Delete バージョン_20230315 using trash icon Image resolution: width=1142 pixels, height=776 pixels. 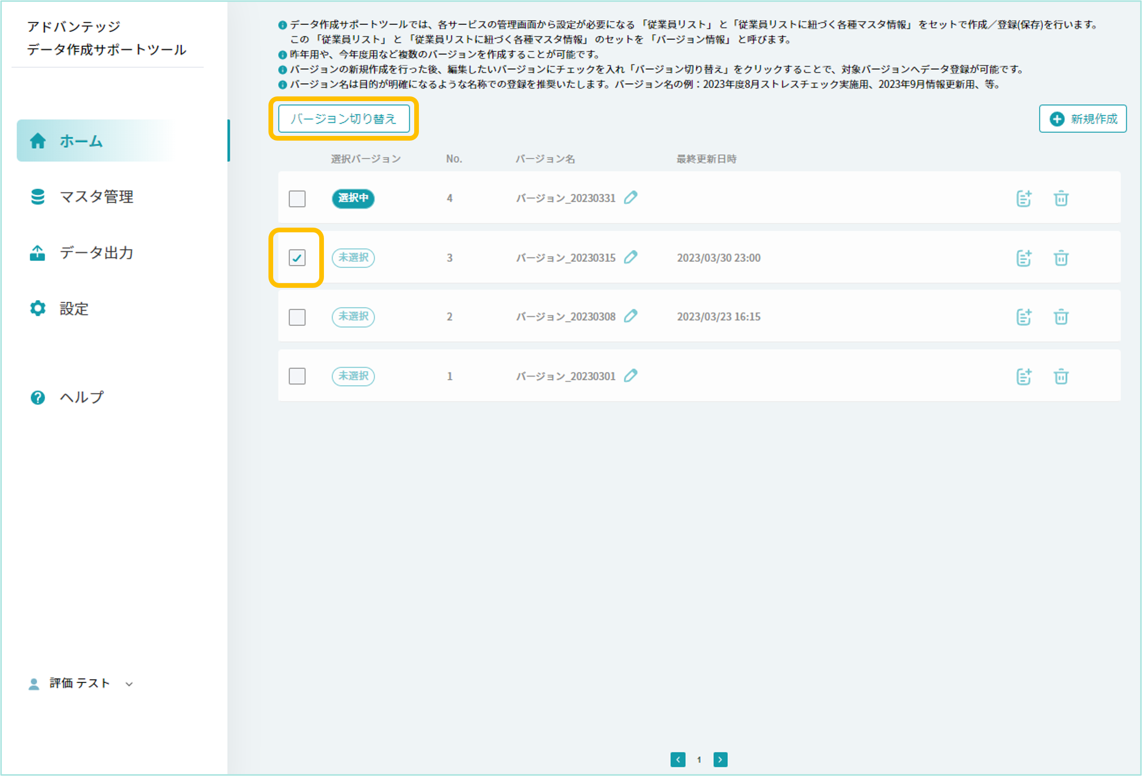[1062, 258]
